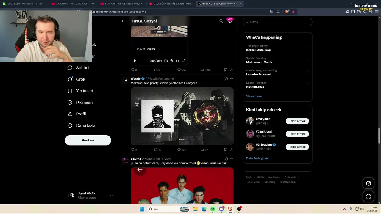Viewport: 381px width, 214px height.
Task: Open the floating Grok button
Action: [368, 183]
